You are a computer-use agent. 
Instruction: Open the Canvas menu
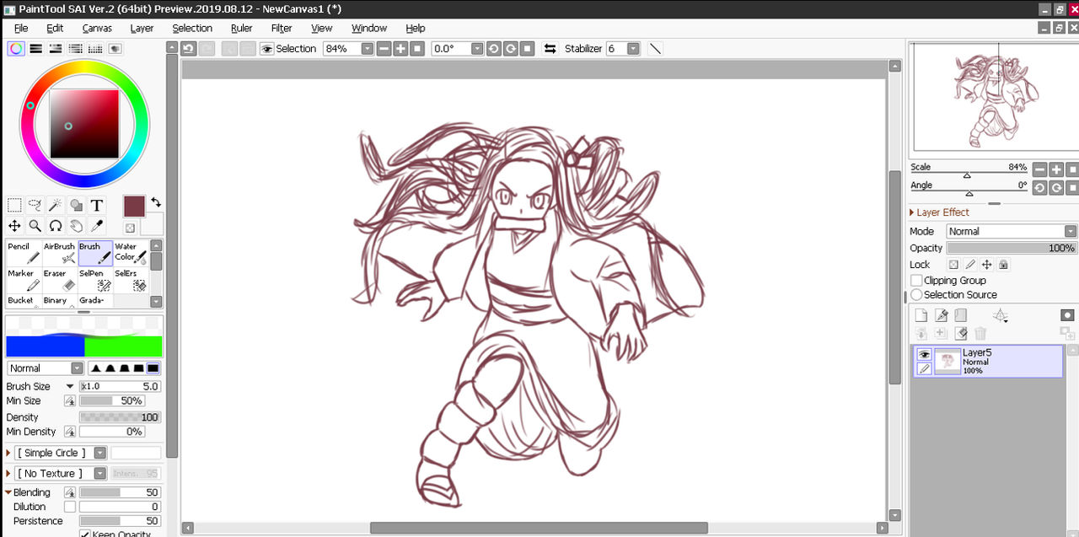pyautogui.click(x=97, y=28)
